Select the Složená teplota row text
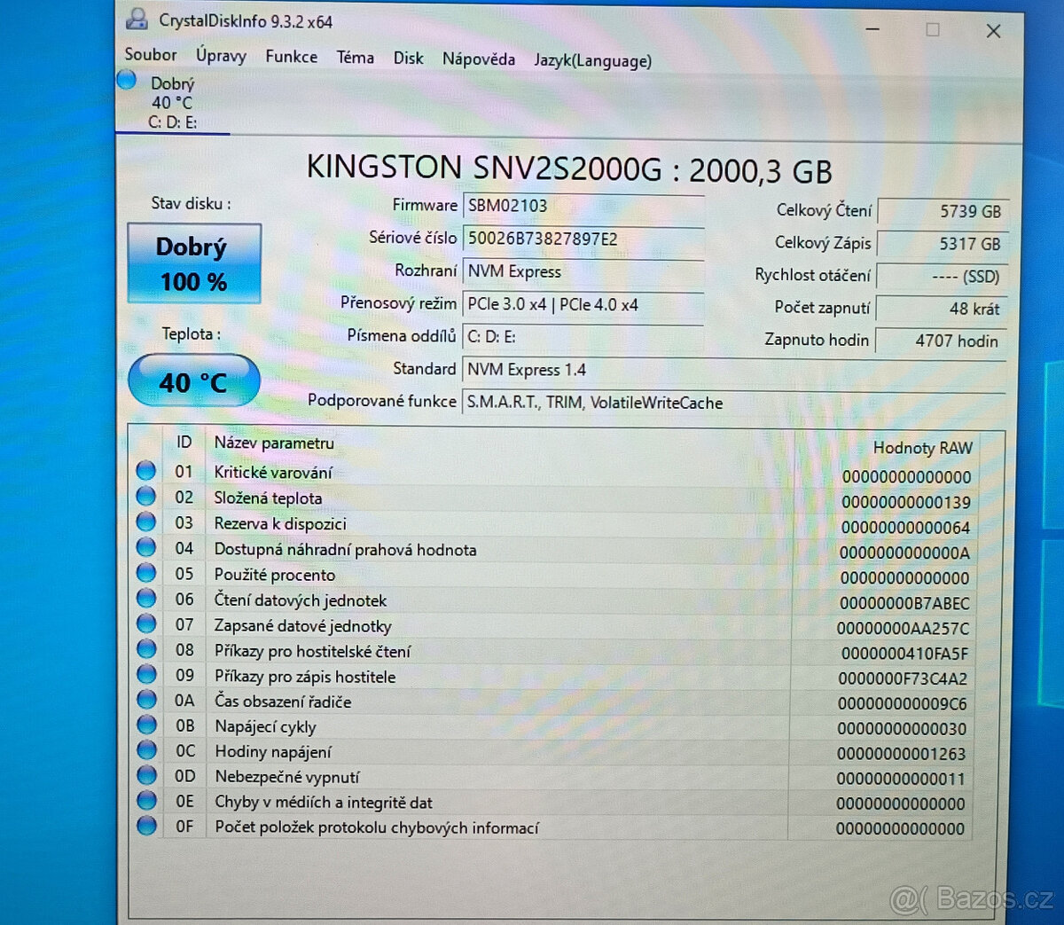Image resolution: width=1064 pixels, height=925 pixels. (x=268, y=498)
